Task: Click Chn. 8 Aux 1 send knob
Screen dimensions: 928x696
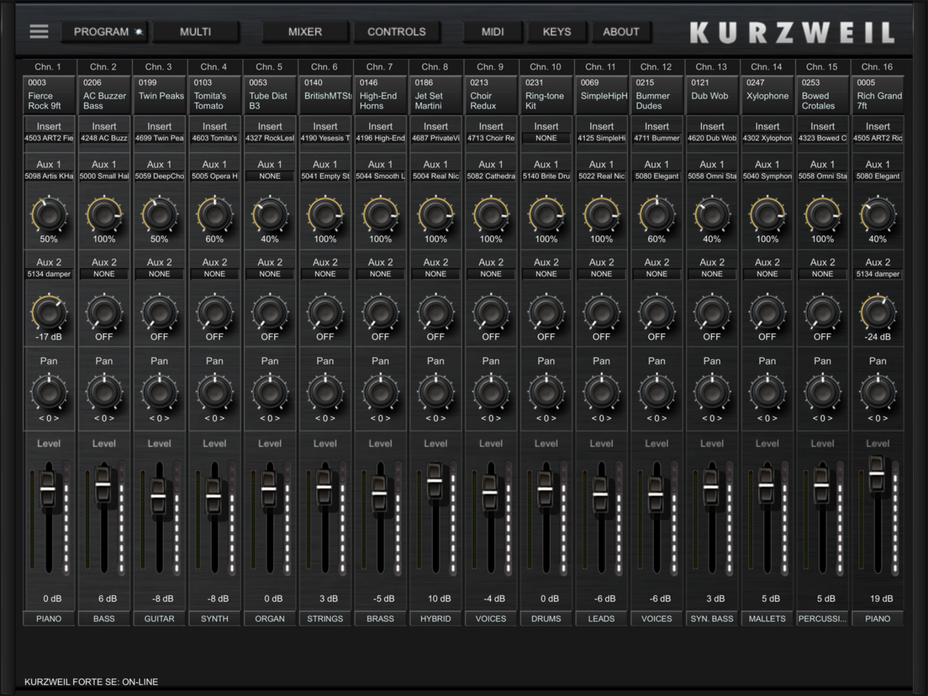Action: click(x=436, y=215)
